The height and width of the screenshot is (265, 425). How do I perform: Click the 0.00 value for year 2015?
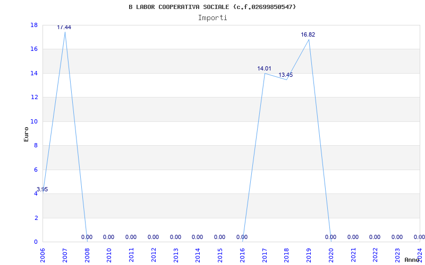pos(219,237)
